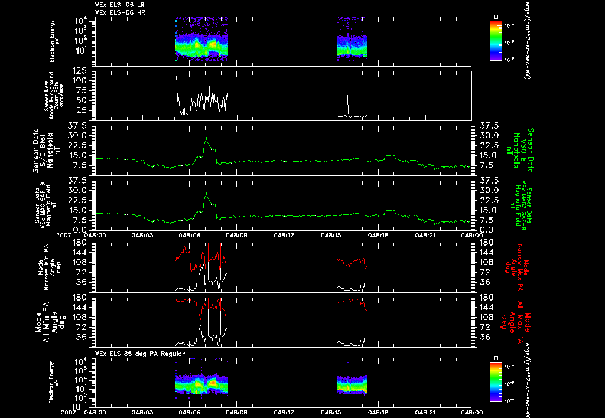
Task: Click the top-right 'ergs/(cm**2-sr-sec-eV)' units label
Action: tap(526, 40)
